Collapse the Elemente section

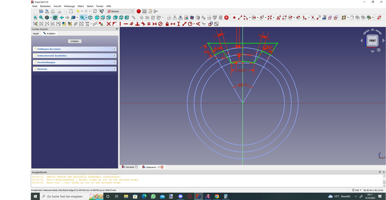tap(114, 69)
